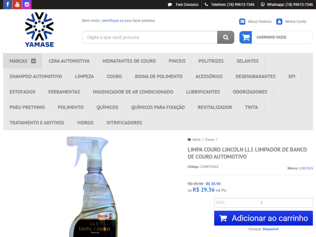Open the Fale Conosco link
Screen dimensions: 316x237
click(187, 5)
